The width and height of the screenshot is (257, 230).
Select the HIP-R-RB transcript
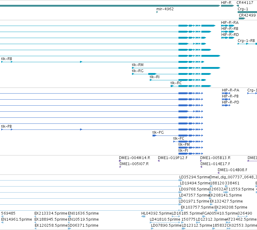(228, 32)
